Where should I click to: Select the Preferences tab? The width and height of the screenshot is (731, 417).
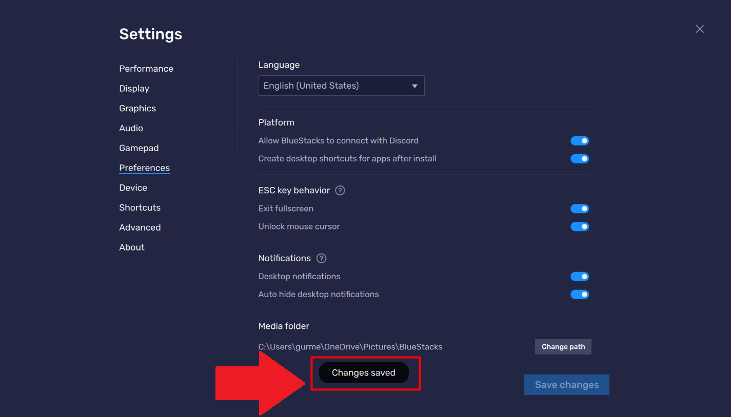click(145, 168)
